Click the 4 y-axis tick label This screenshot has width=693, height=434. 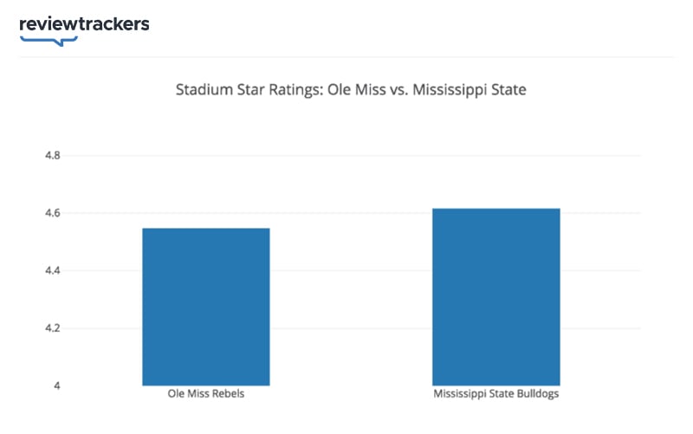click(57, 385)
